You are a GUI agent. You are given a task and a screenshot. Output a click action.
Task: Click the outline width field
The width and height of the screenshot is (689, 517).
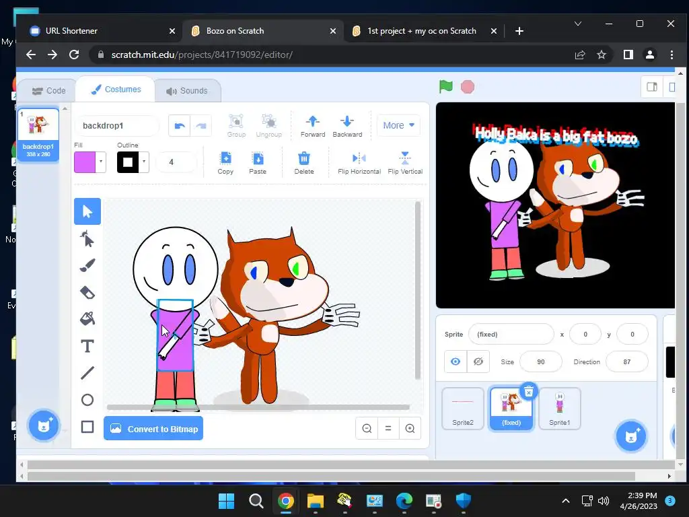(176, 162)
